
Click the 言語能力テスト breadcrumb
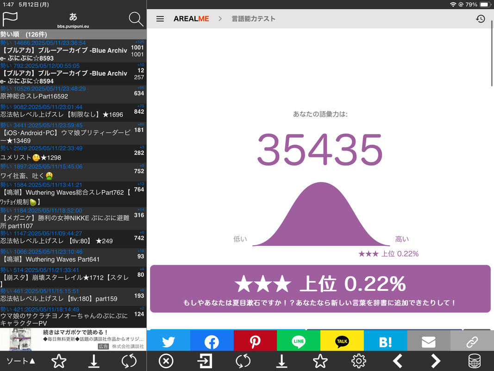pos(253,19)
